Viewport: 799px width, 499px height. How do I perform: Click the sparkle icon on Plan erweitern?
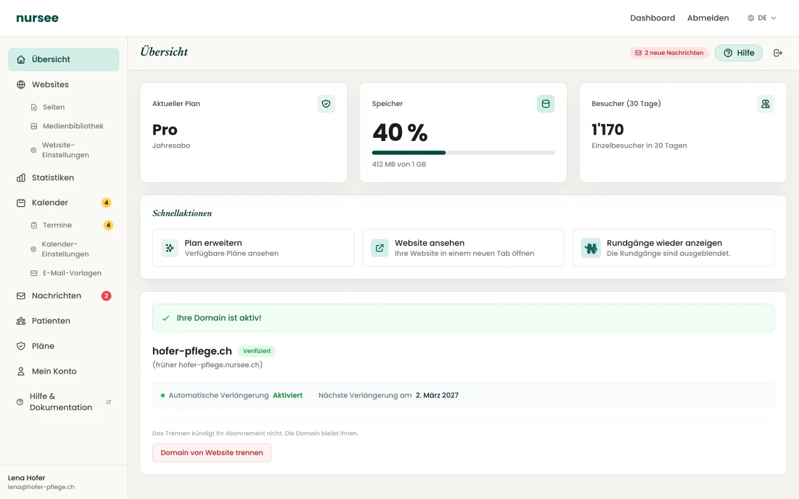170,248
